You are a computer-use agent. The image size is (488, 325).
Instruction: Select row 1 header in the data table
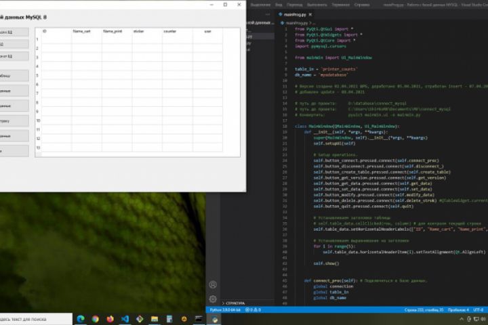38,39
